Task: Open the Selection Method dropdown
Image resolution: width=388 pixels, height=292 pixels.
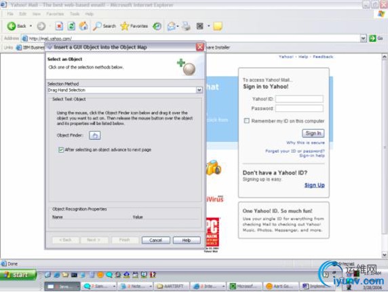Action: tap(199, 90)
